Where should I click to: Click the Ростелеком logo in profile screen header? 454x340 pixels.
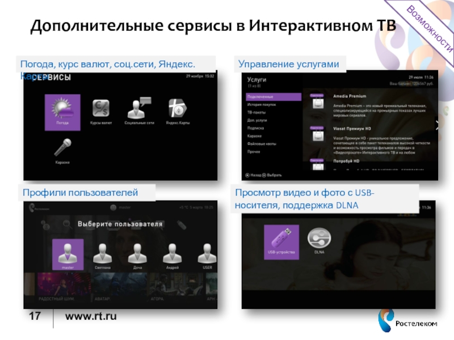(39, 208)
